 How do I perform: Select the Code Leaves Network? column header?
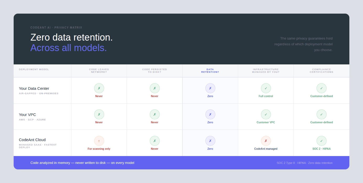click(99, 71)
